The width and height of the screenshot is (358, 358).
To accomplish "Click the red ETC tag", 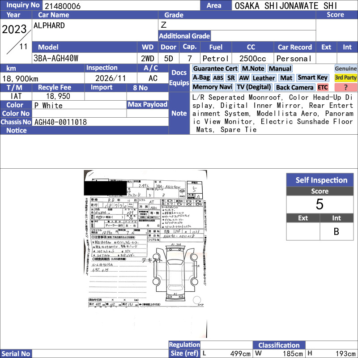I will (x=323, y=87).
